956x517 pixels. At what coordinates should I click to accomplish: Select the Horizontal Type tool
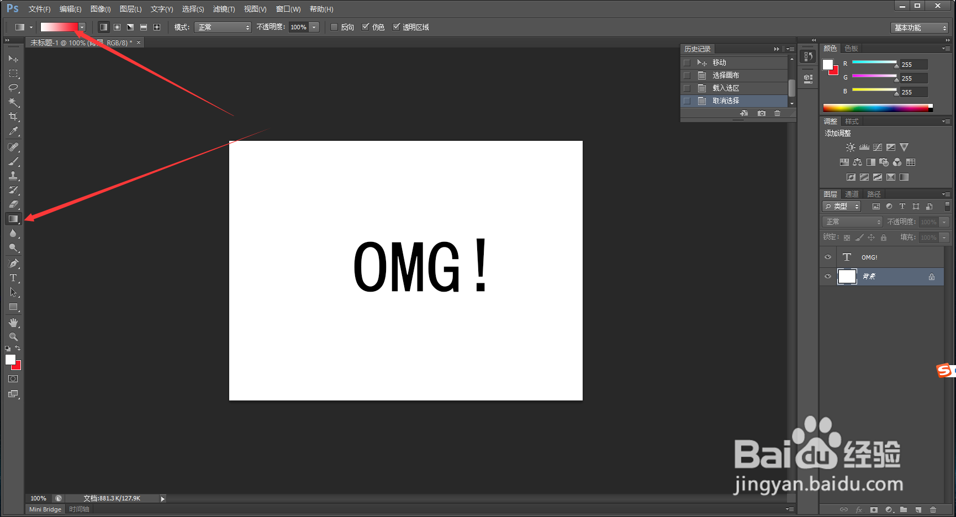coord(13,278)
